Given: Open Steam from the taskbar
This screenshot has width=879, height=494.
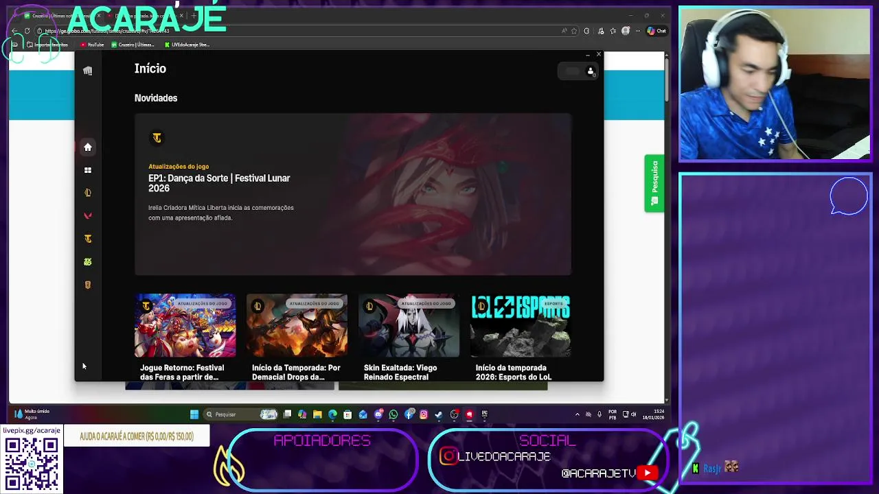Looking at the screenshot, I should click(x=438, y=414).
